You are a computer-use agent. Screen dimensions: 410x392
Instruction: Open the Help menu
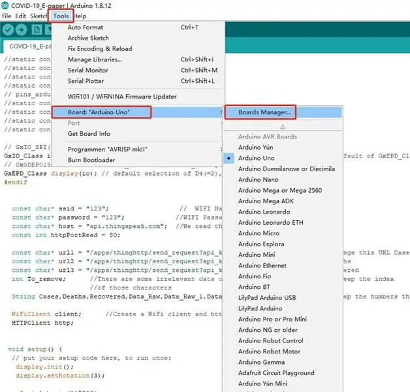point(80,16)
